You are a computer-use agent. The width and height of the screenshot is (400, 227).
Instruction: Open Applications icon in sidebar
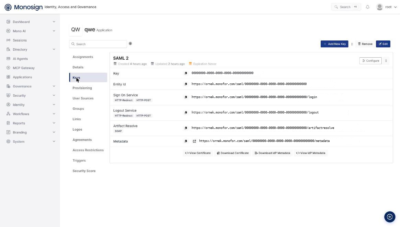pyautogui.click(x=9, y=77)
